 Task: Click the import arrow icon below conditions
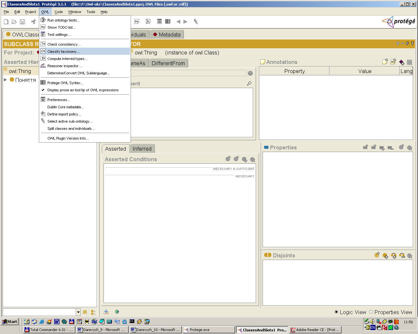pos(106,312)
